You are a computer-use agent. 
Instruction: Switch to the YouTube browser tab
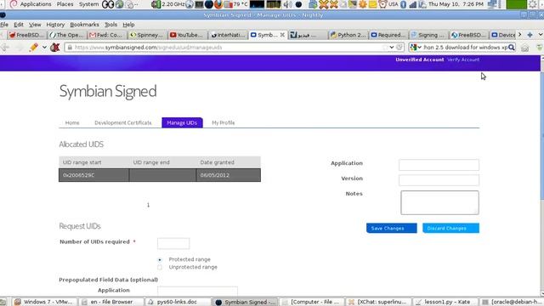187,35
